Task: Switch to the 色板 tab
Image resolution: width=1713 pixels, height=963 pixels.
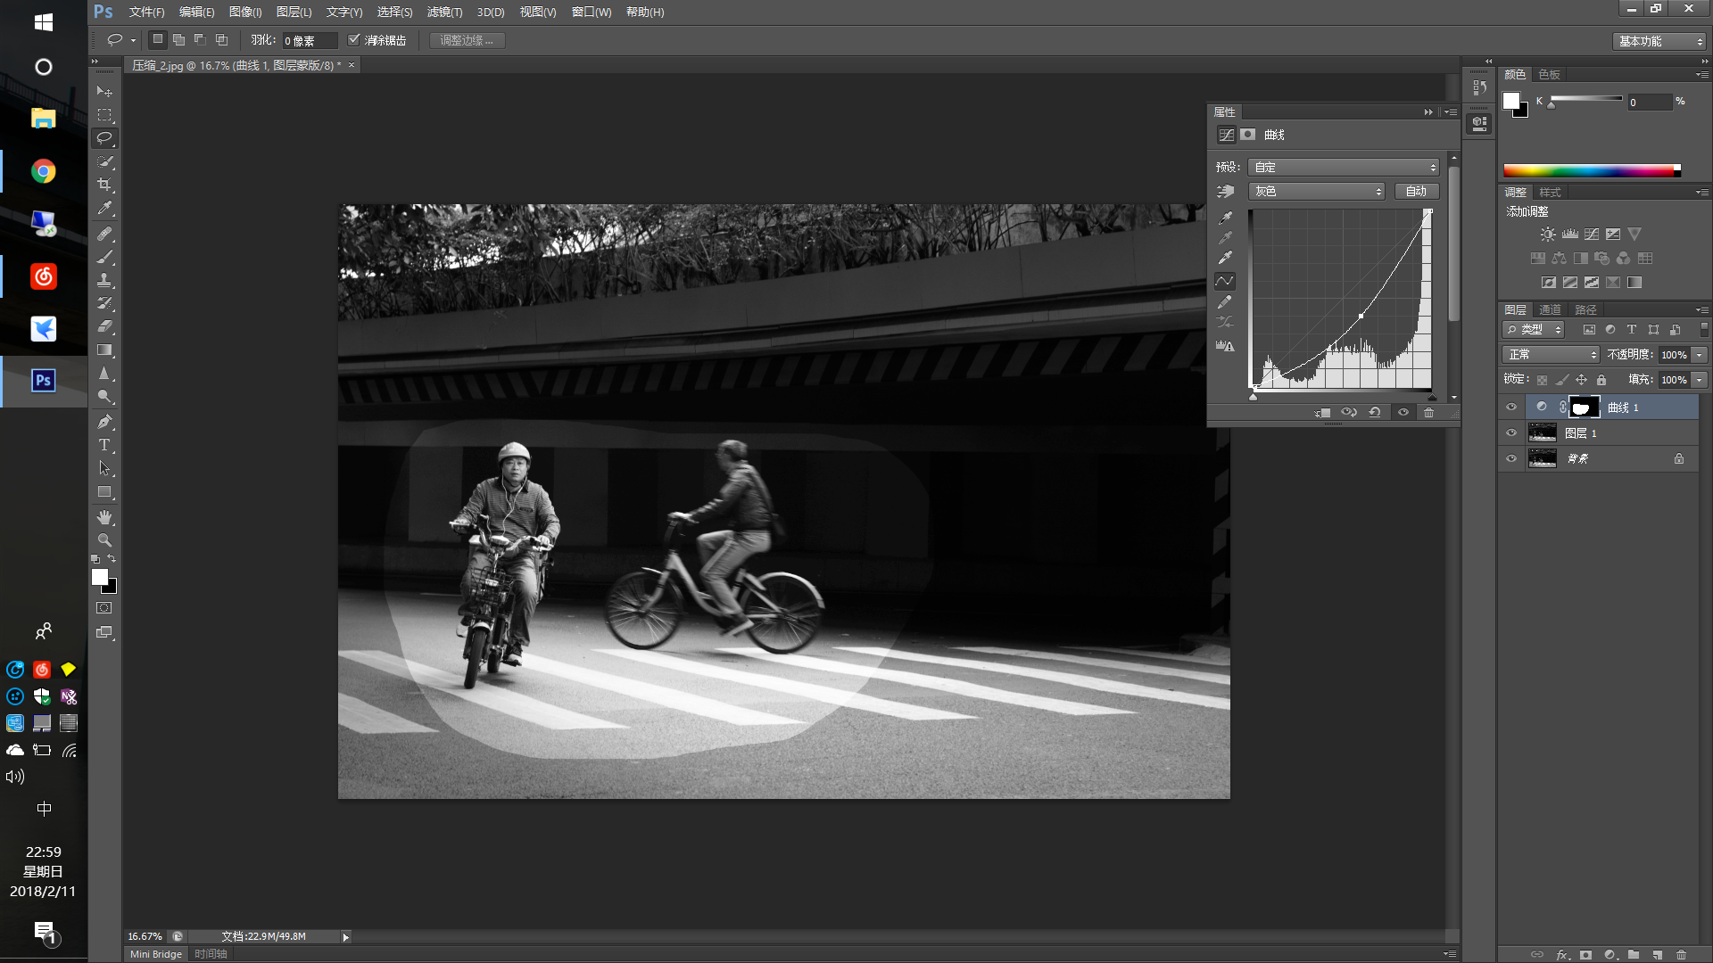Action: [x=1549, y=74]
